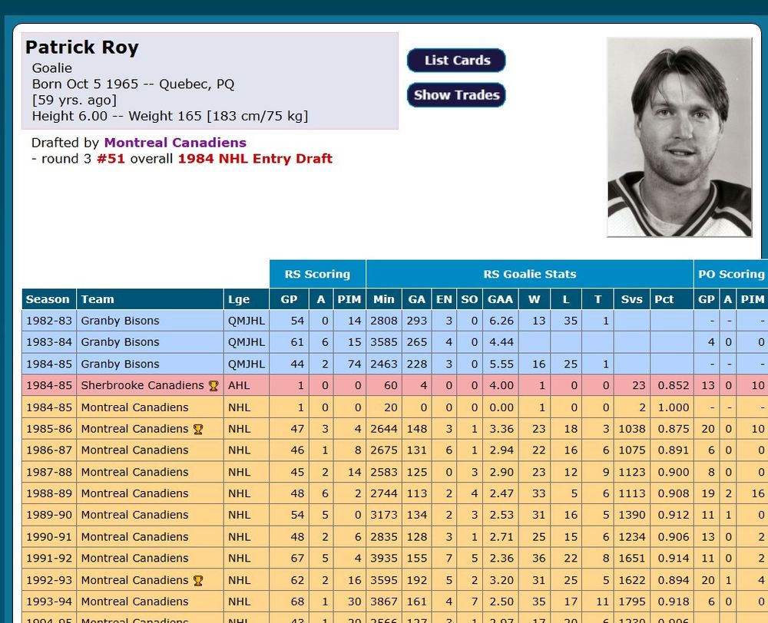Click the 'Height 6.00 -- Weight 165' line

tap(170, 116)
